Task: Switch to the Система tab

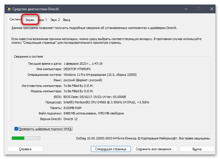Action: click(15, 19)
